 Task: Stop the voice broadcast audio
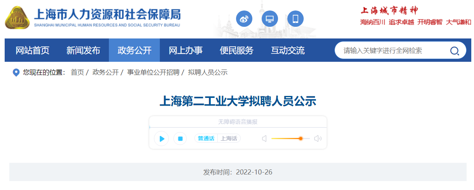coord(180,139)
